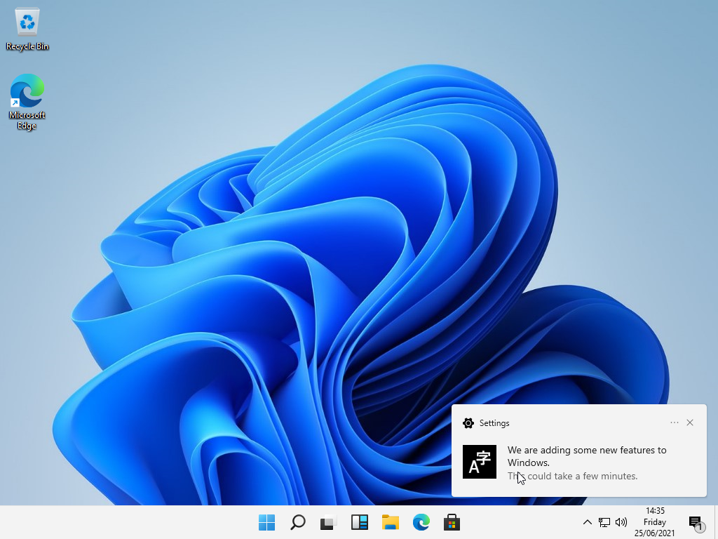Launch Microsoft Edge from the taskbar

421,522
